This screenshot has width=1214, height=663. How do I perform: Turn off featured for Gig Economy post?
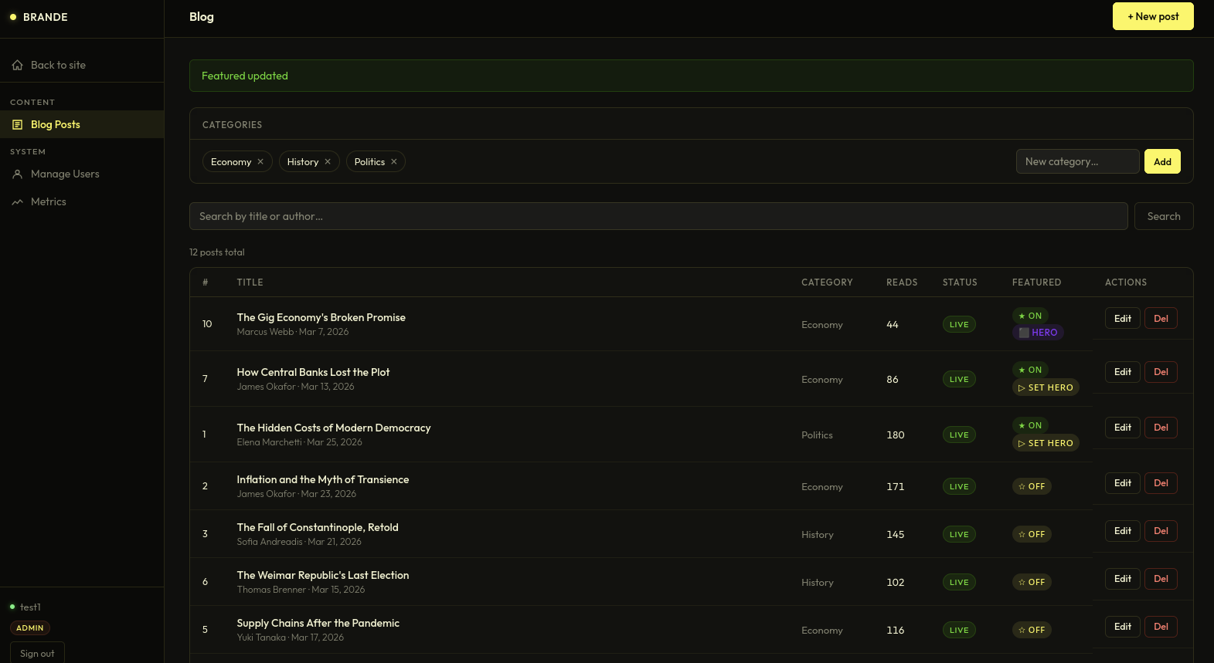click(x=1030, y=316)
